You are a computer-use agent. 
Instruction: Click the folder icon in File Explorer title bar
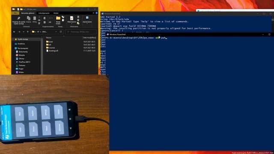[14, 9]
